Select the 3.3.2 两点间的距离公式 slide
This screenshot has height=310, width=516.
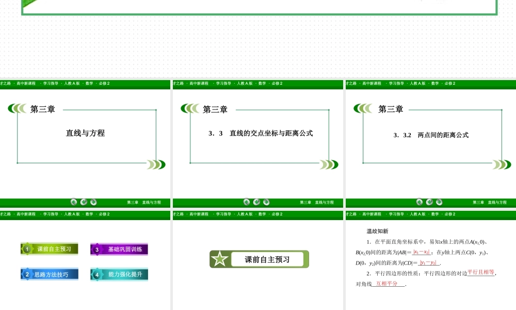(x=430, y=135)
